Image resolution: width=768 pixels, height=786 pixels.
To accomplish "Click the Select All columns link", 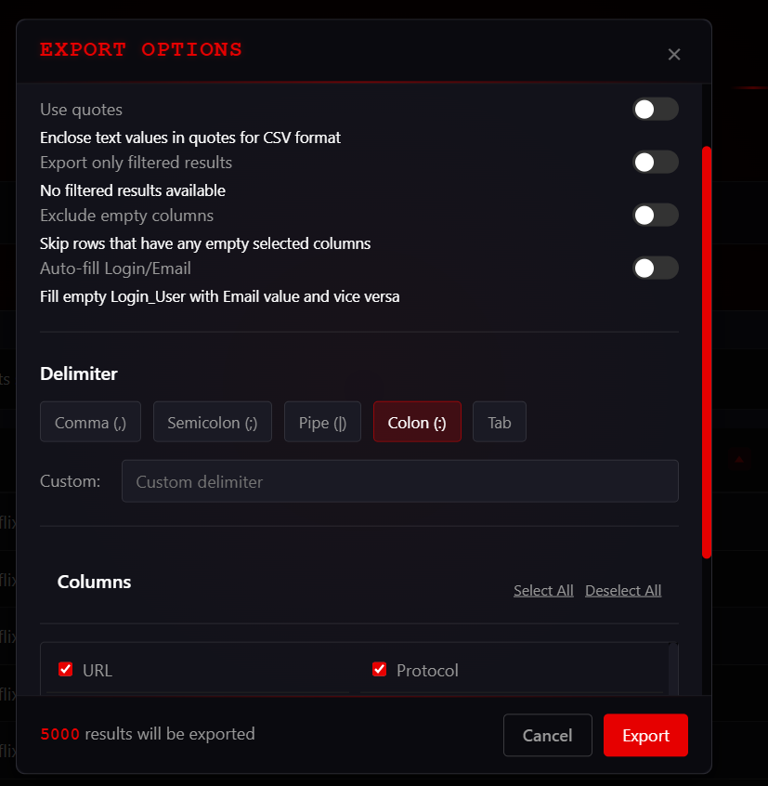I will click(x=543, y=591).
